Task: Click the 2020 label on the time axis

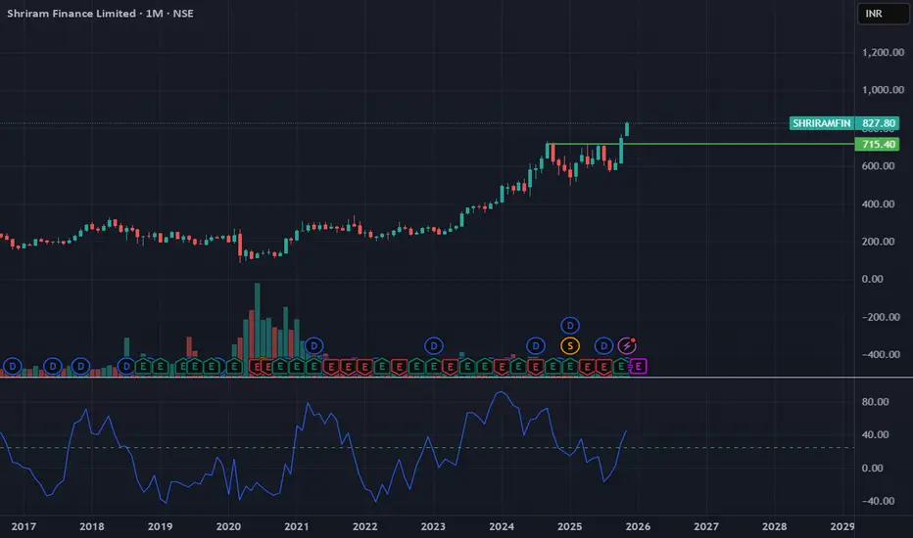Action: [228, 526]
